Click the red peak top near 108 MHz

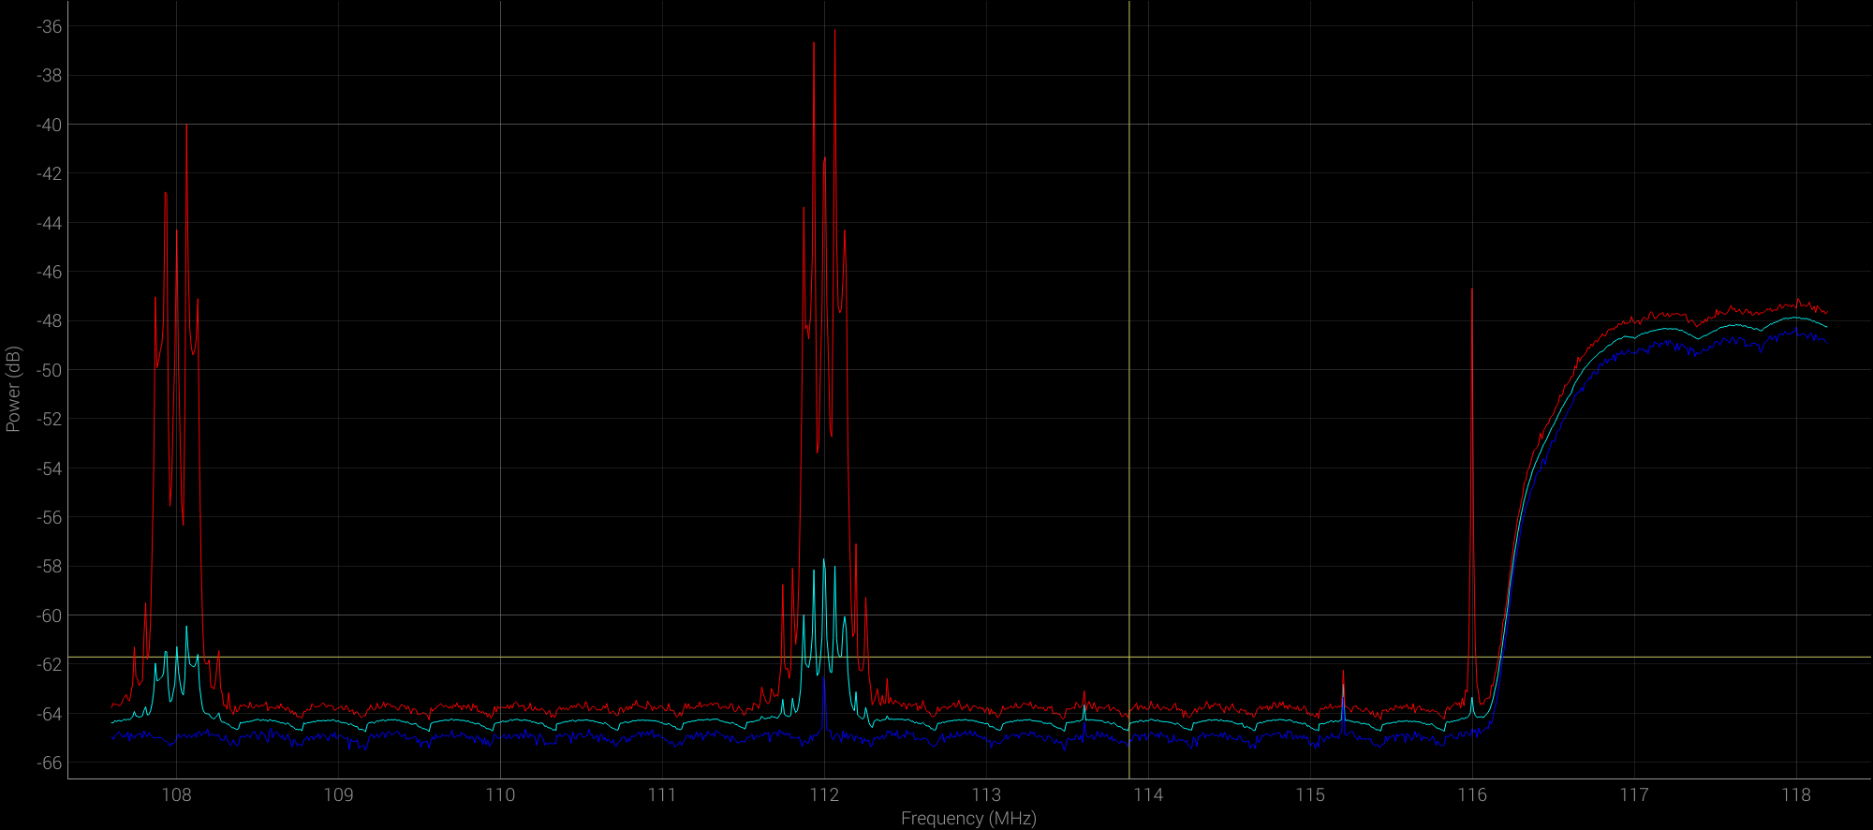(186, 127)
